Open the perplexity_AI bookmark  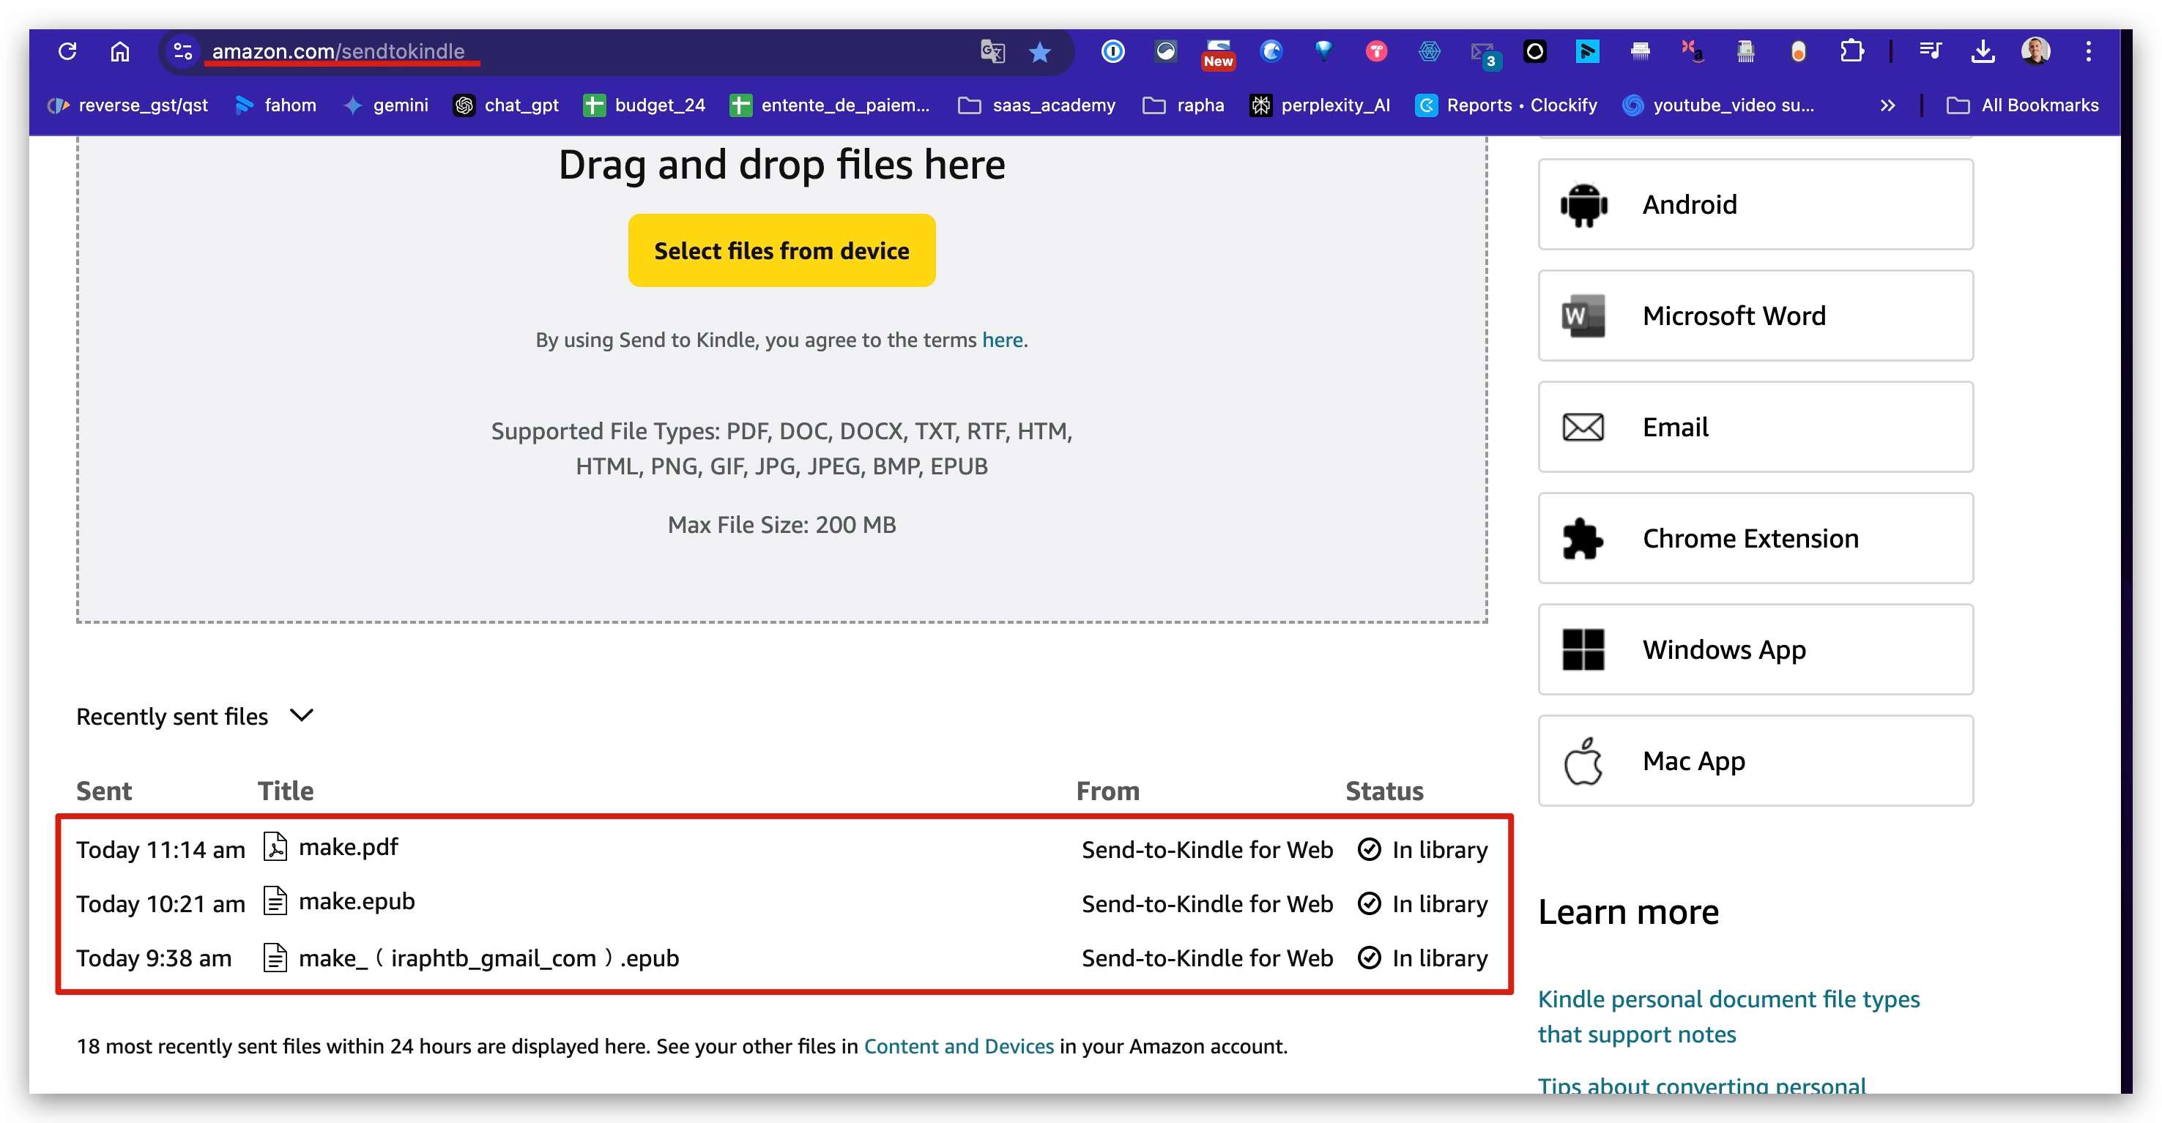coord(1320,105)
